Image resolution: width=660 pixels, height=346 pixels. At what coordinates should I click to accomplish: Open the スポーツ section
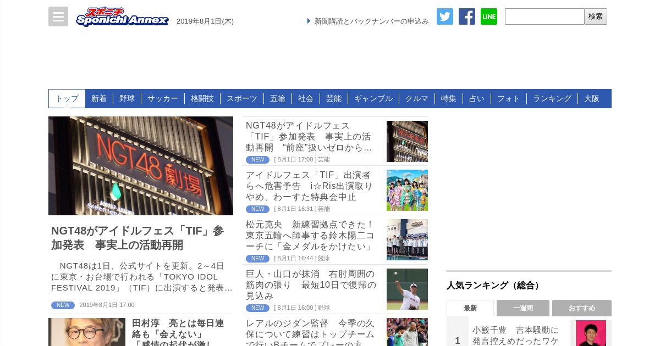coord(242,98)
